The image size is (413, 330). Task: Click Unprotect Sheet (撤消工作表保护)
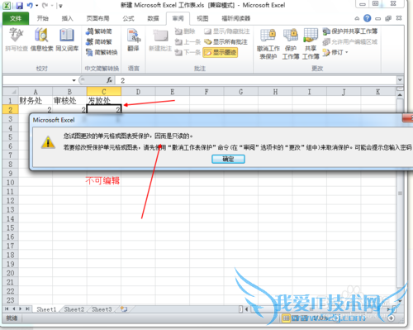coord(268,44)
